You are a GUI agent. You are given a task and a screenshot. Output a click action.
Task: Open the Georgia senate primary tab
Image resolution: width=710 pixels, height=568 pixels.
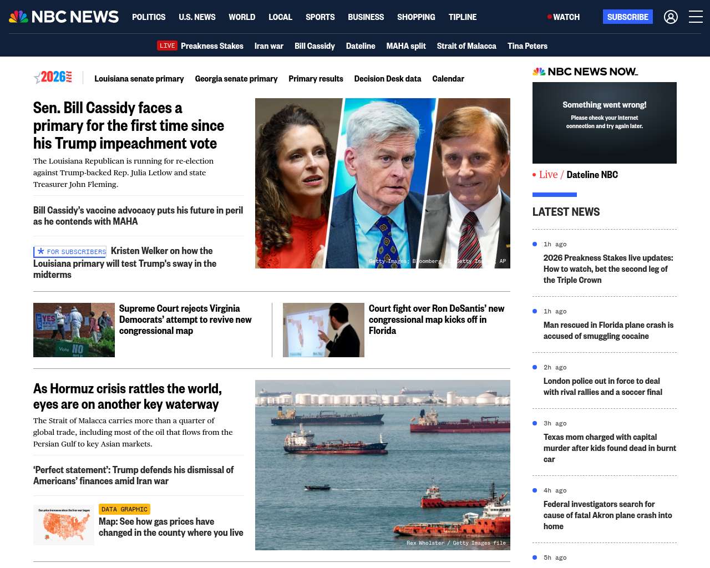(x=236, y=79)
